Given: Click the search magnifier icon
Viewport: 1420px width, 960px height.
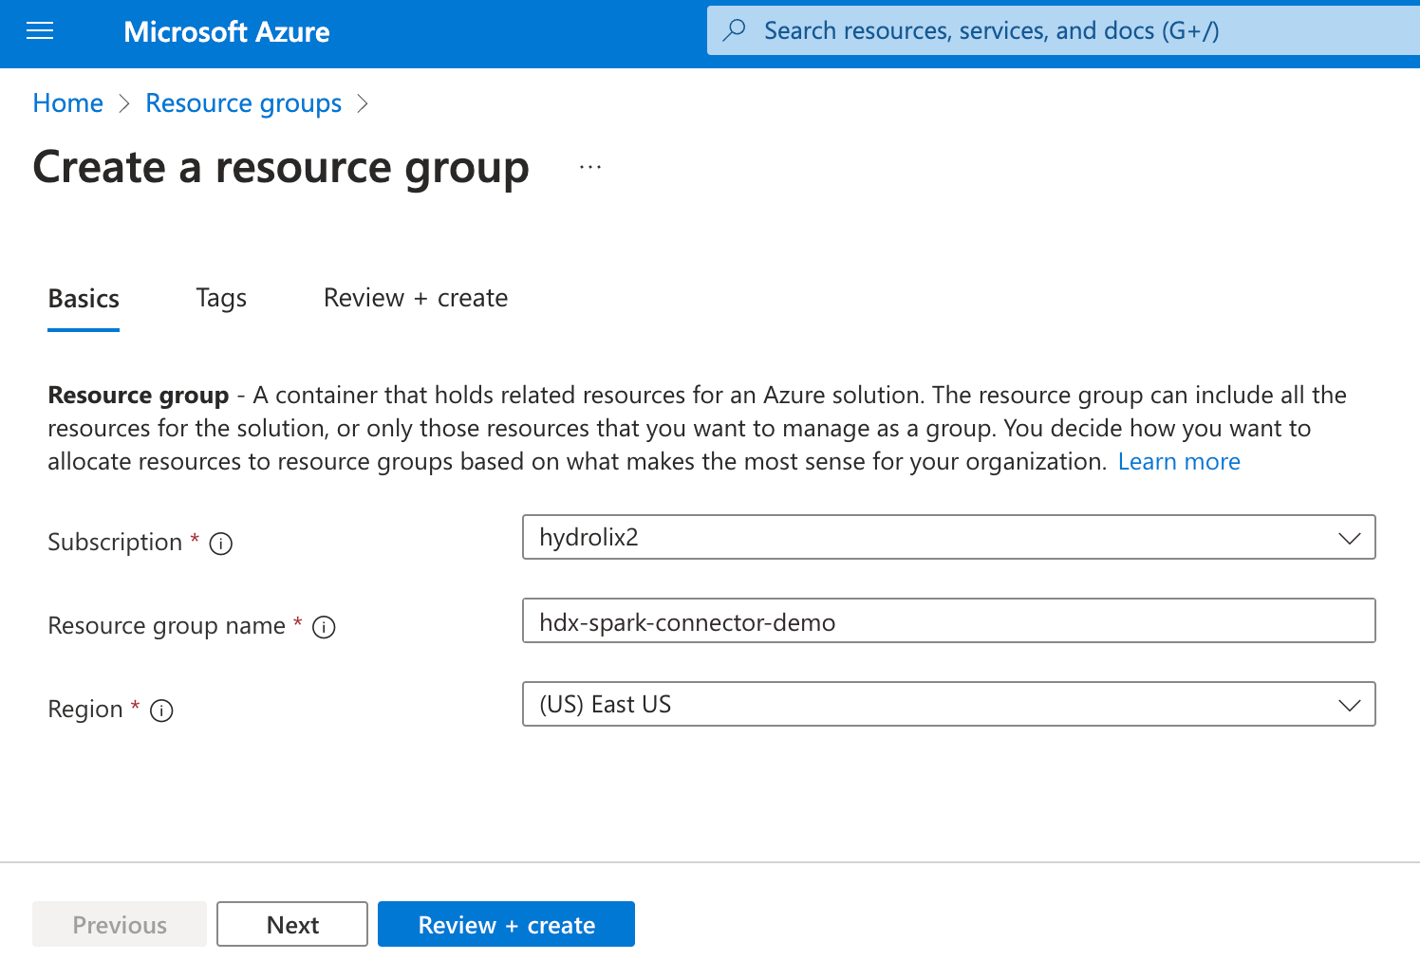Looking at the screenshot, I should point(734,30).
